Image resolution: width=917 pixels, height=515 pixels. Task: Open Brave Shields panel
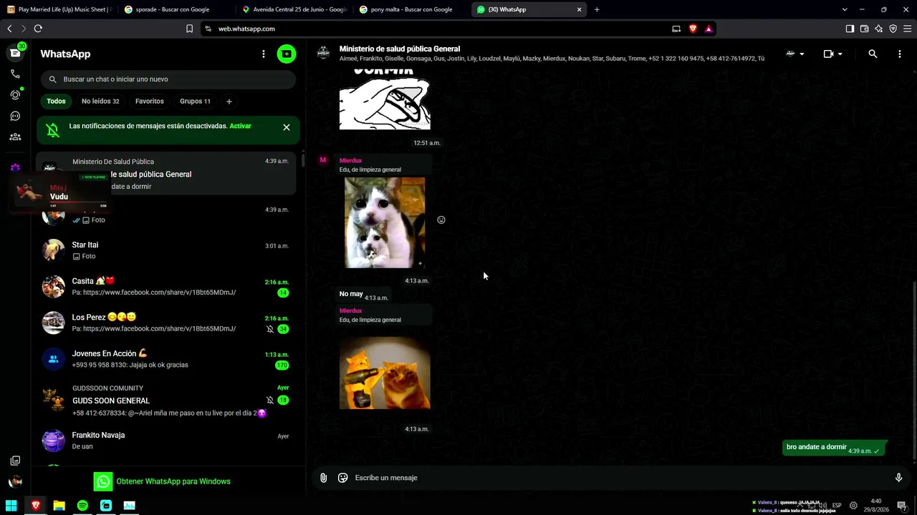pyautogui.click(x=693, y=29)
